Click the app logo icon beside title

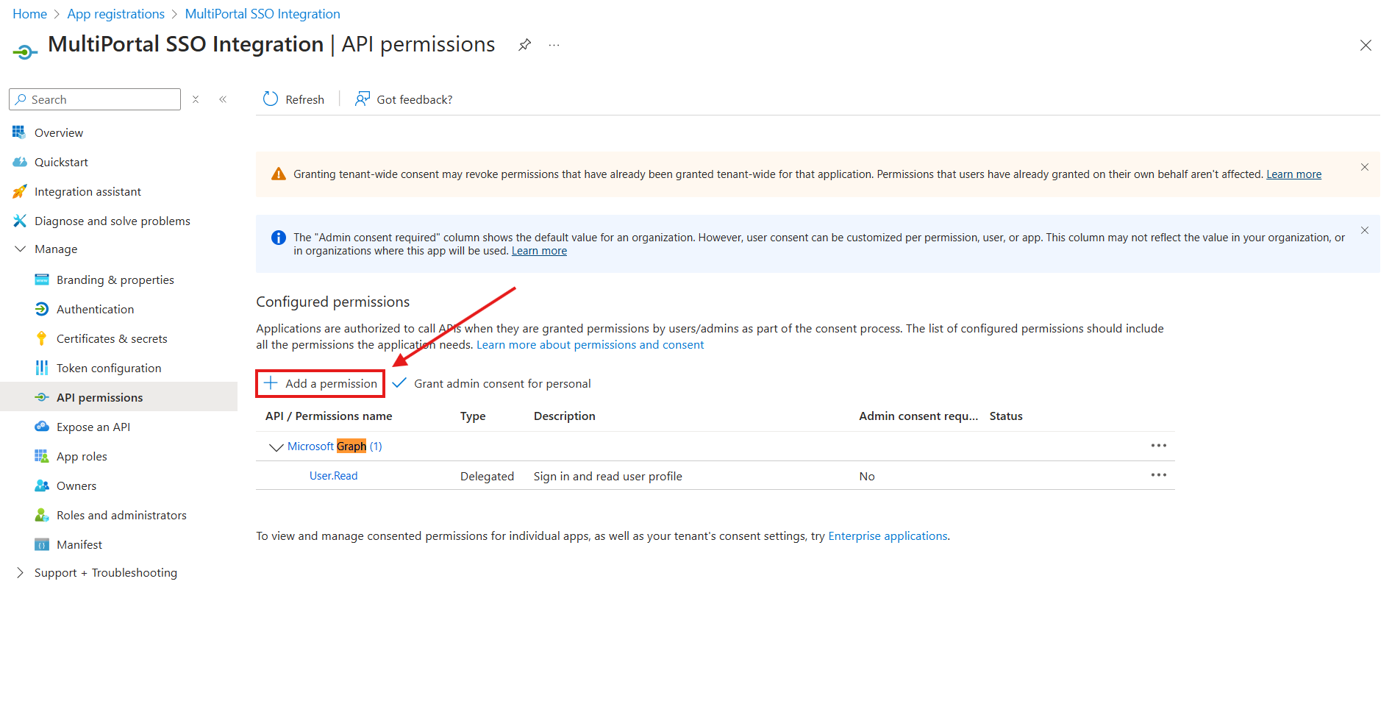(25, 51)
